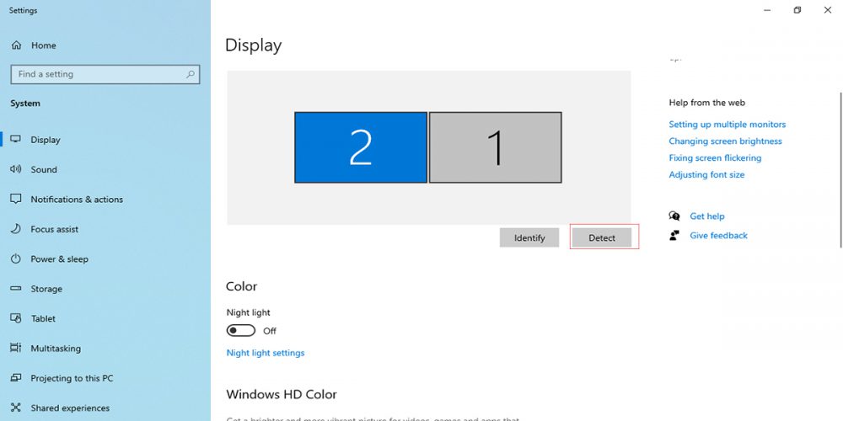Click the Tablet icon in sidebar
This screenshot has height=421, width=843.
pyautogui.click(x=15, y=318)
